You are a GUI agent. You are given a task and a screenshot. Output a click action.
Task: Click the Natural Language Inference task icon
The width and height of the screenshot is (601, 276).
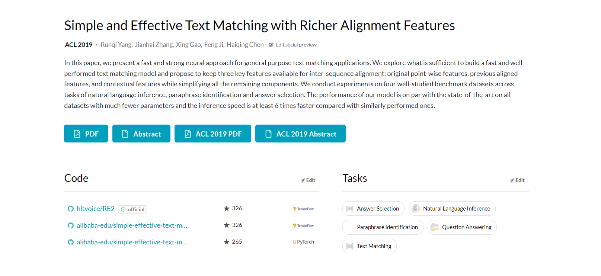416,209
